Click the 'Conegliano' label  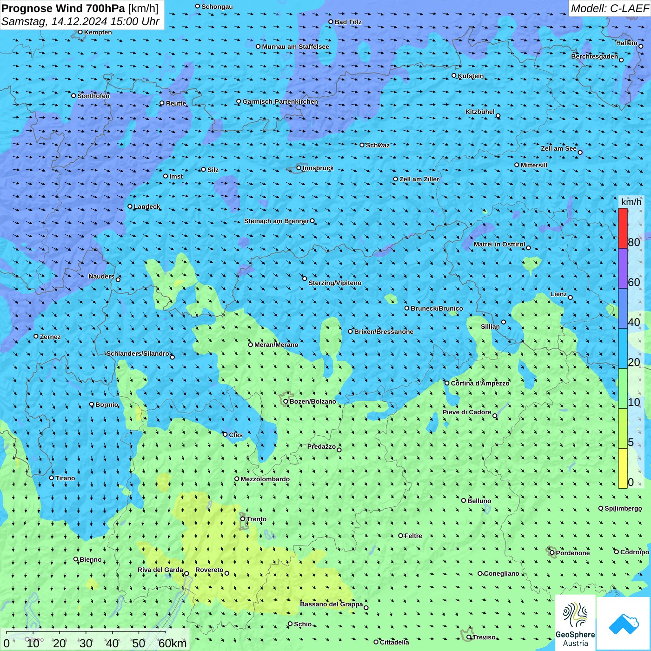502,573
